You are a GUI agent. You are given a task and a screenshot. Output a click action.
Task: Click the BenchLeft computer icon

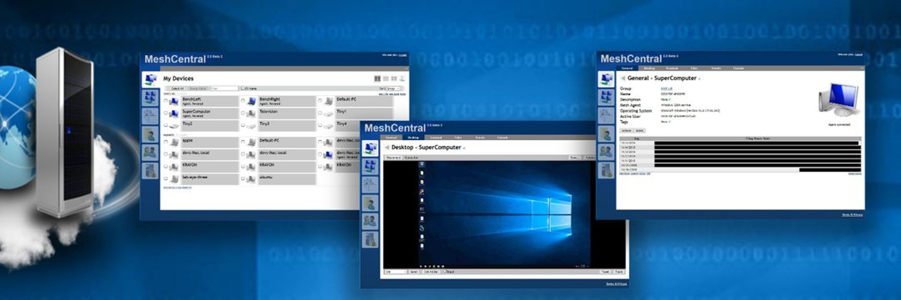174,101
